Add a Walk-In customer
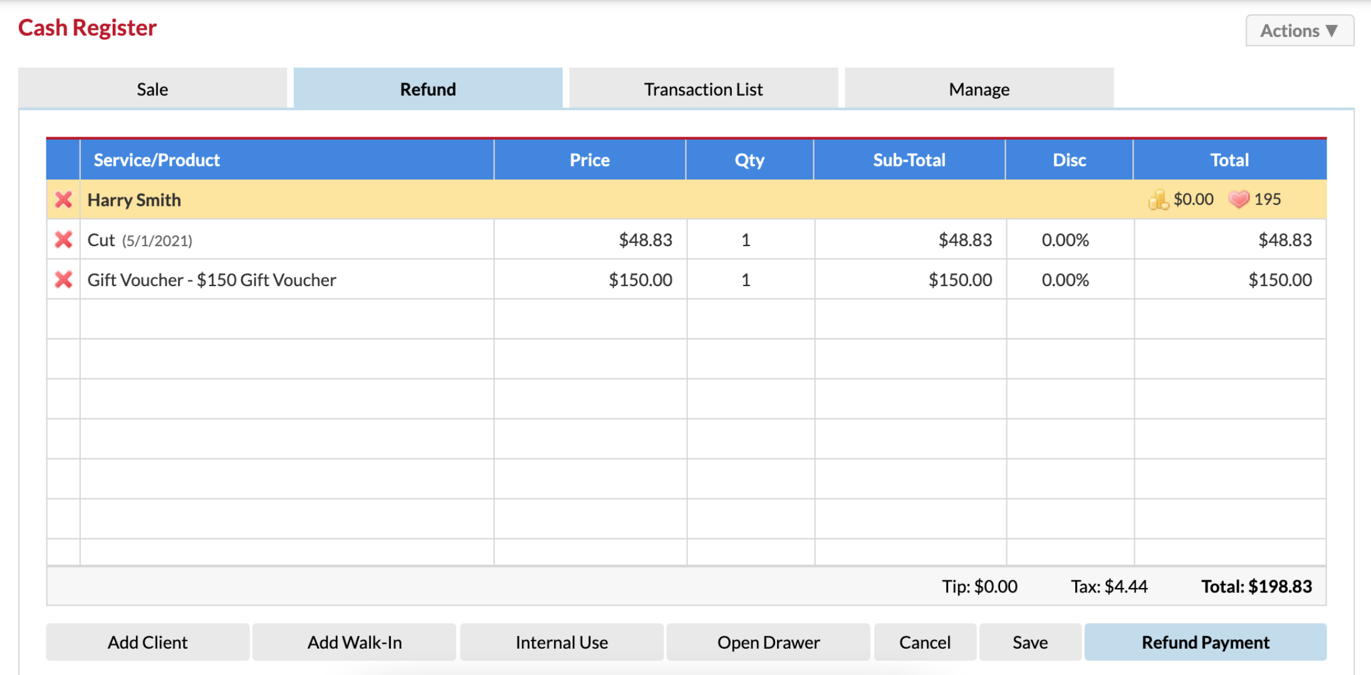 [x=354, y=642]
